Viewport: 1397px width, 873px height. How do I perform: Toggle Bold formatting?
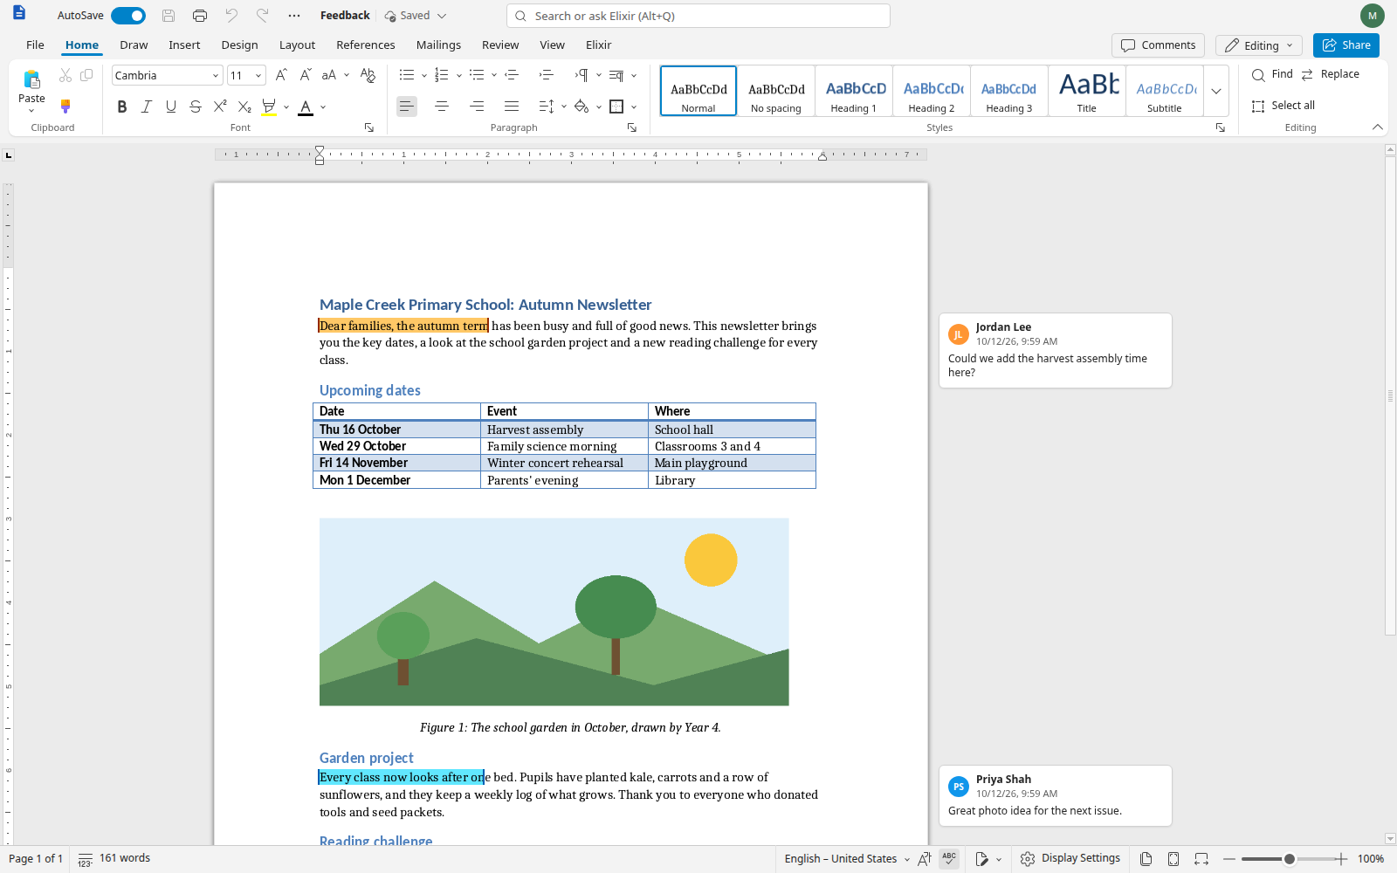[122, 107]
